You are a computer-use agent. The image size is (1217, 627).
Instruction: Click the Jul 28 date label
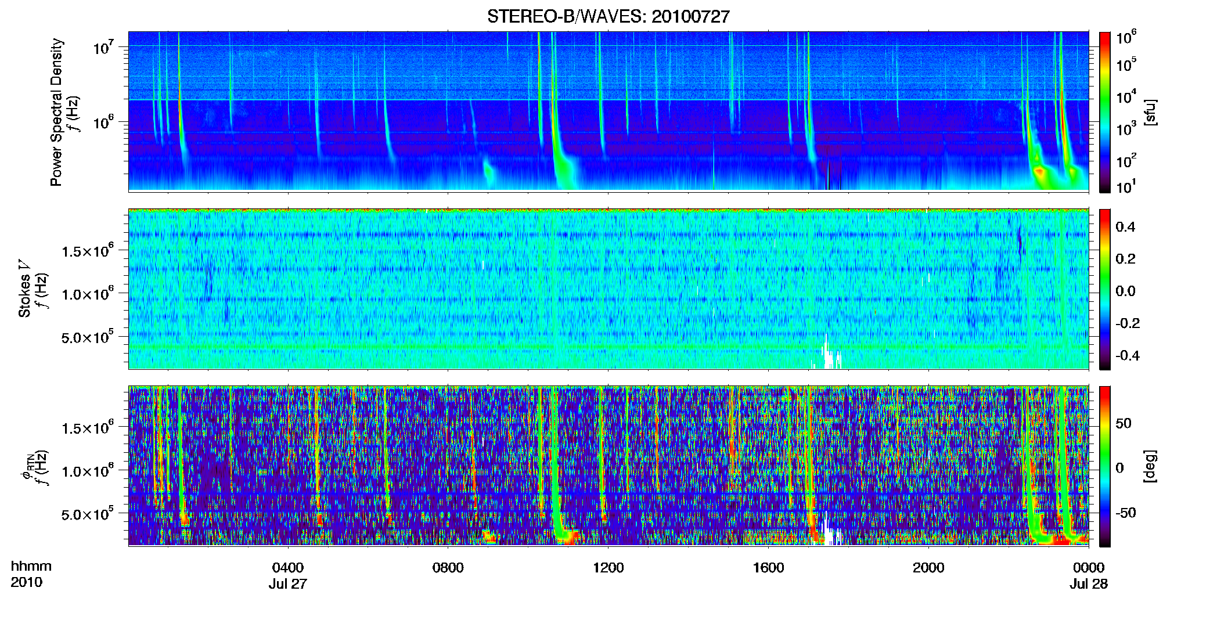click(1089, 583)
